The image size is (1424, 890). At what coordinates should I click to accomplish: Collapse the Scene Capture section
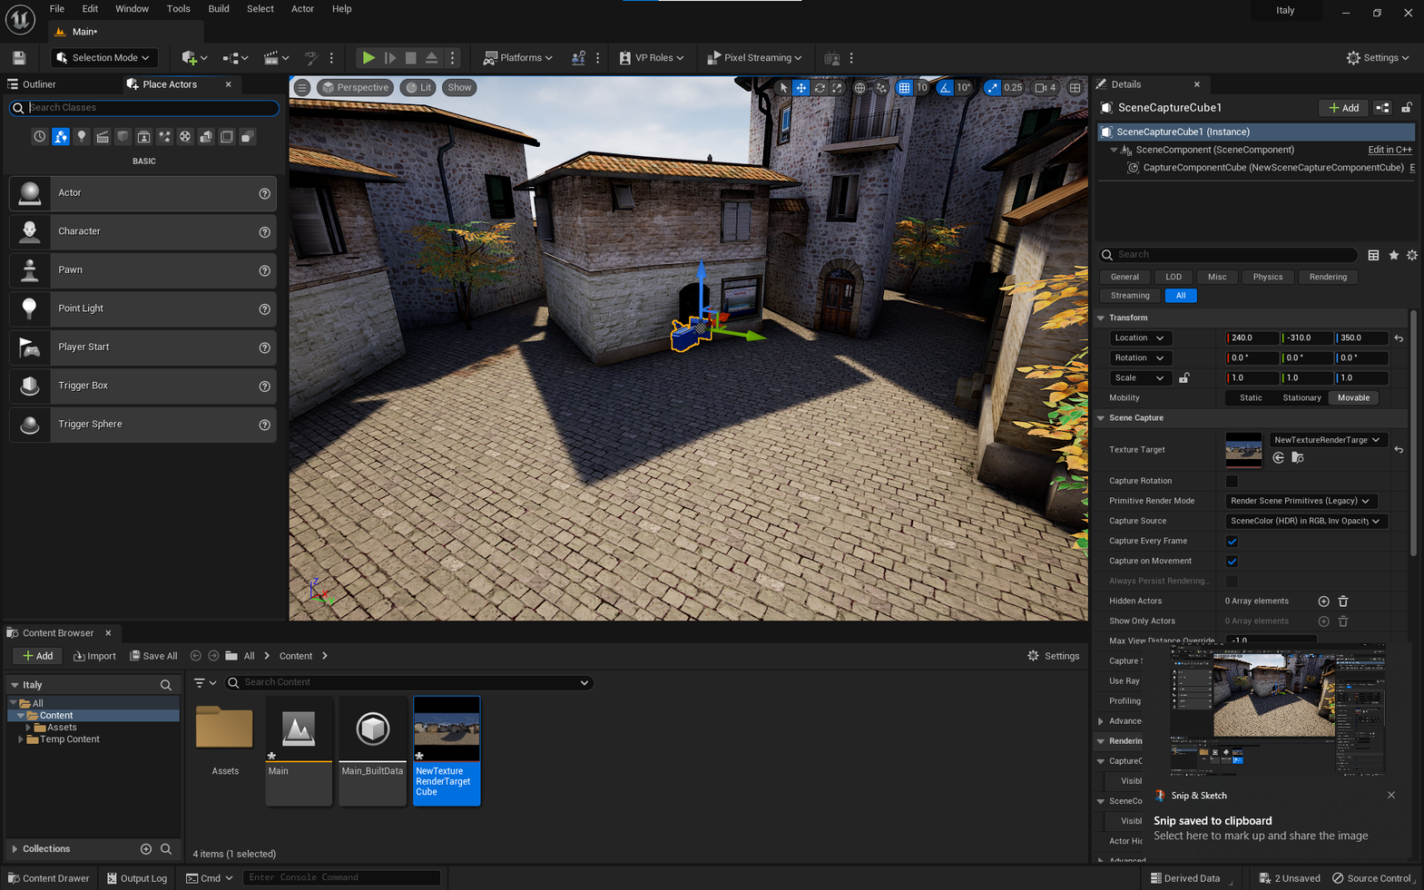tap(1101, 418)
